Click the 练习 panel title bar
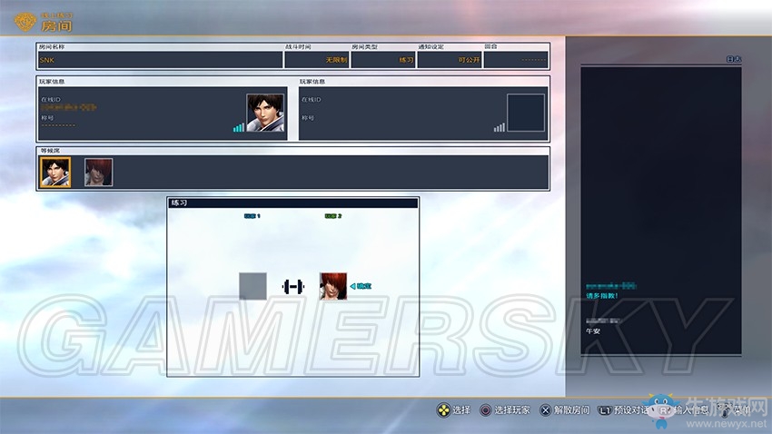Viewport: 772px width, 434px height. pyautogui.click(x=293, y=202)
